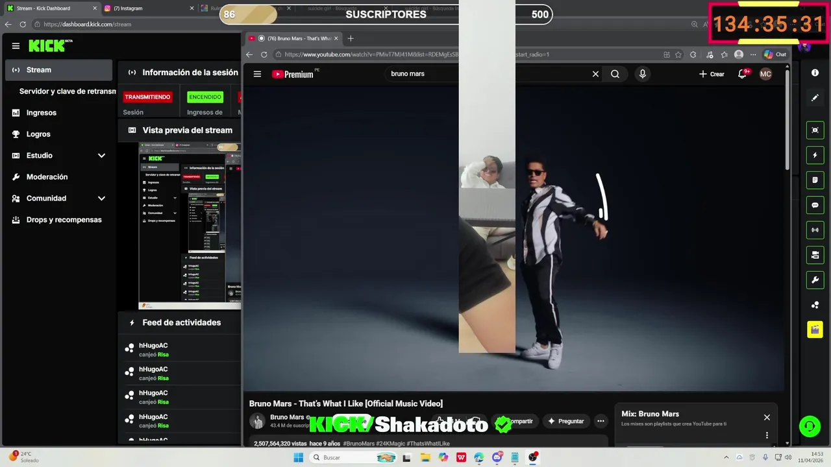The image size is (831, 467).
Task: Select Stream in the Kick sidebar
Action: [x=59, y=70]
